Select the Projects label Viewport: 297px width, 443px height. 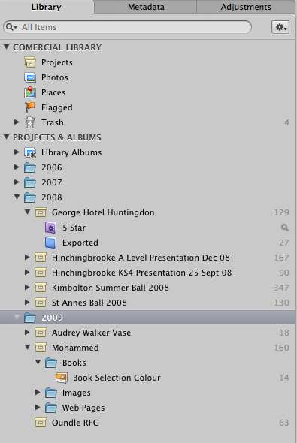pos(57,62)
